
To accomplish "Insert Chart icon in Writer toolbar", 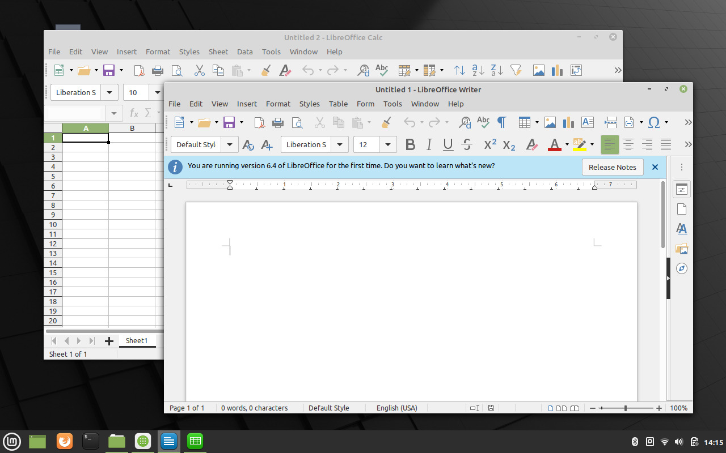I will pyautogui.click(x=568, y=122).
